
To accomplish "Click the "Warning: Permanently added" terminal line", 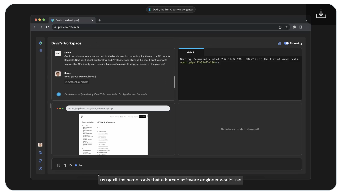I will coord(240,59).
